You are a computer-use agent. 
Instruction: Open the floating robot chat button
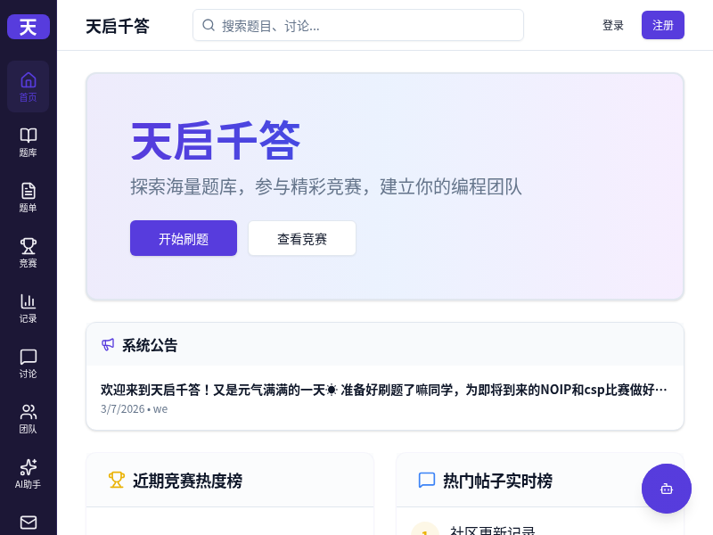pos(666,489)
